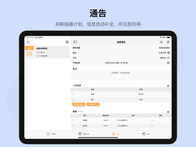The width and height of the screenshot is (196, 147).
Task: Open the 剧组 section settings gear
Action: pyautogui.click(x=168, y=112)
